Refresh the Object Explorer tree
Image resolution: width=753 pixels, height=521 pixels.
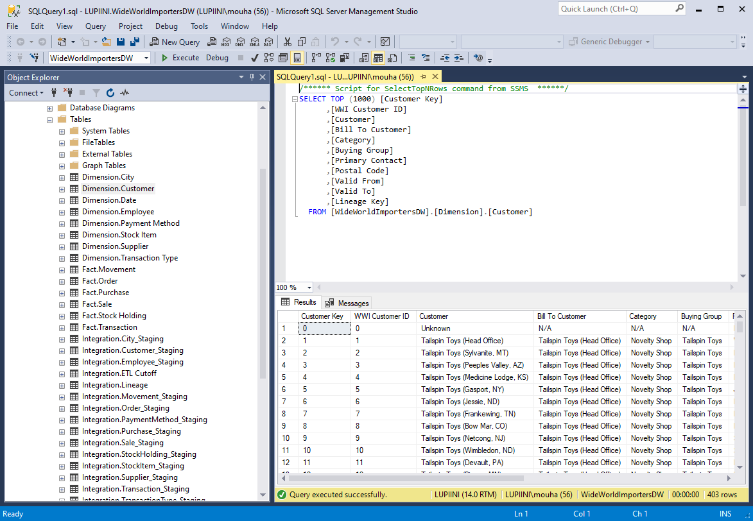tap(110, 92)
